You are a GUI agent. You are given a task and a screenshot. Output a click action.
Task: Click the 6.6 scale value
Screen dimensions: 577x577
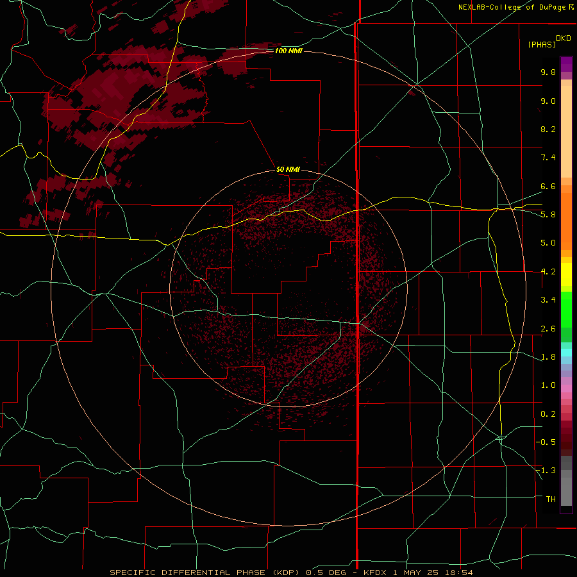(x=548, y=186)
